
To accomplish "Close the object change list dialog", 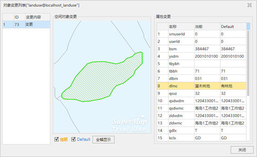I will (249, 5).
